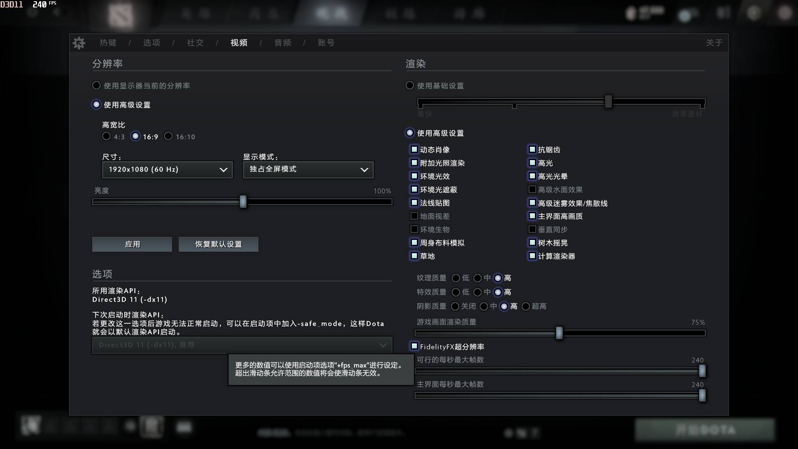The image size is (798, 449).
Task: Open the 关于 about link
Action: tap(714, 43)
